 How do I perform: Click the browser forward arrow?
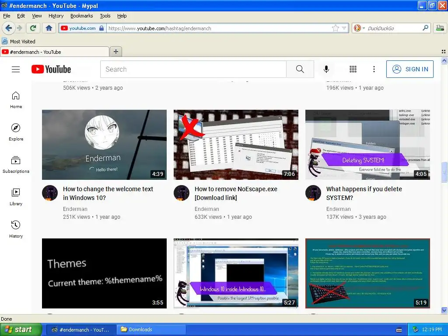click(x=19, y=28)
